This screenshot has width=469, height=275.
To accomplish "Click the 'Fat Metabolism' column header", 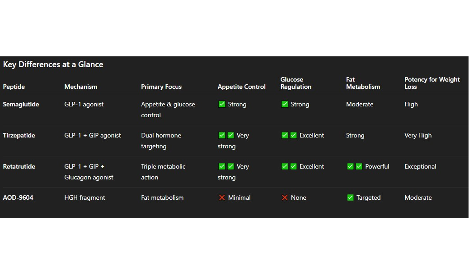I will pos(363,83).
